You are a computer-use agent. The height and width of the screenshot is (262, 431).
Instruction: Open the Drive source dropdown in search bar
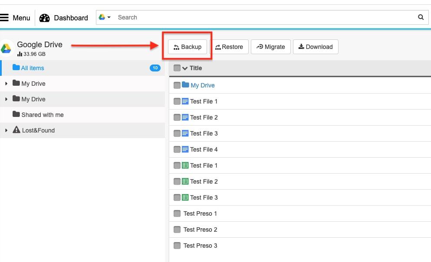tap(105, 17)
